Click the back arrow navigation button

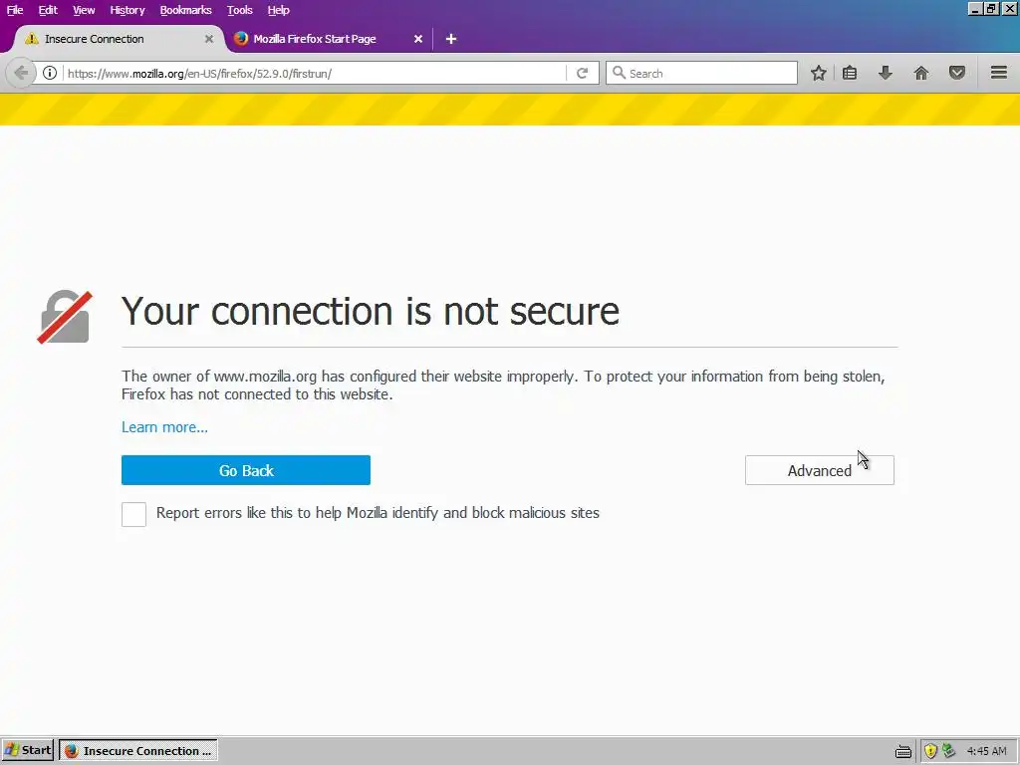coord(21,73)
